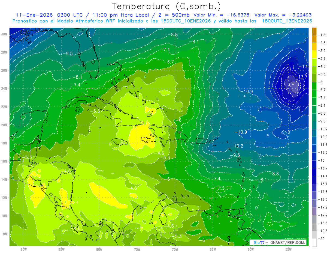Click the "-13.7" contour label on the map
This screenshot has height=253, width=327.
(301, 77)
